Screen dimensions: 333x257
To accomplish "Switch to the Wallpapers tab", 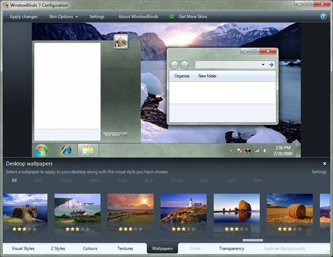I will pos(162,248).
